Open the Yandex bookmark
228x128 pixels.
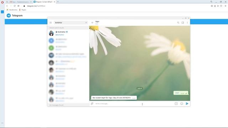coord(22,10)
